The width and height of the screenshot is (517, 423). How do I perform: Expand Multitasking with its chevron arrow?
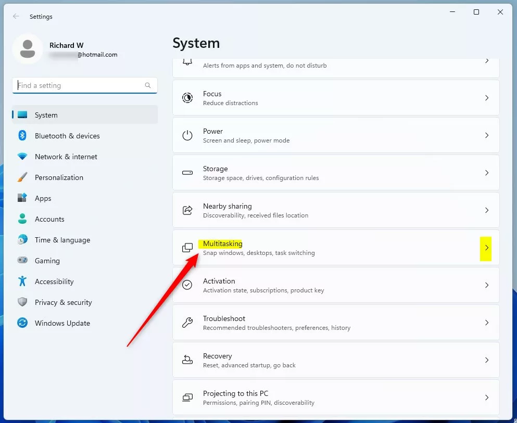click(x=486, y=248)
